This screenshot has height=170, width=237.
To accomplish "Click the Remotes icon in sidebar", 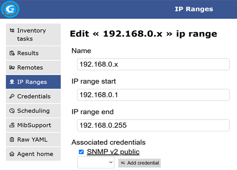I will (12, 68).
